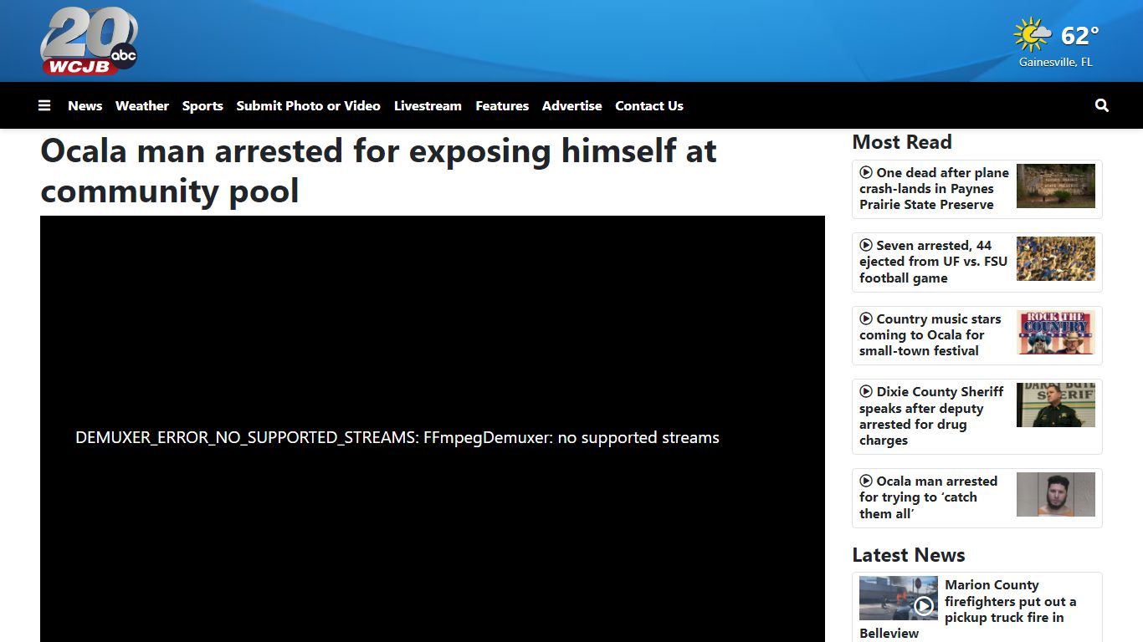Go to WCJB 20 ABC homepage logo
Screen dimensions: 1143x642
click(89, 41)
